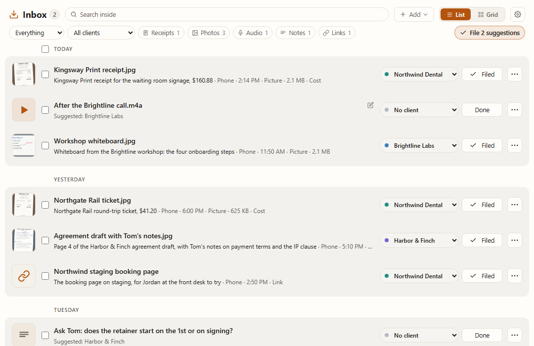Image resolution: width=534 pixels, height=346 pixels.
Task: Filter by Receipts
Action: coord(161,33)
